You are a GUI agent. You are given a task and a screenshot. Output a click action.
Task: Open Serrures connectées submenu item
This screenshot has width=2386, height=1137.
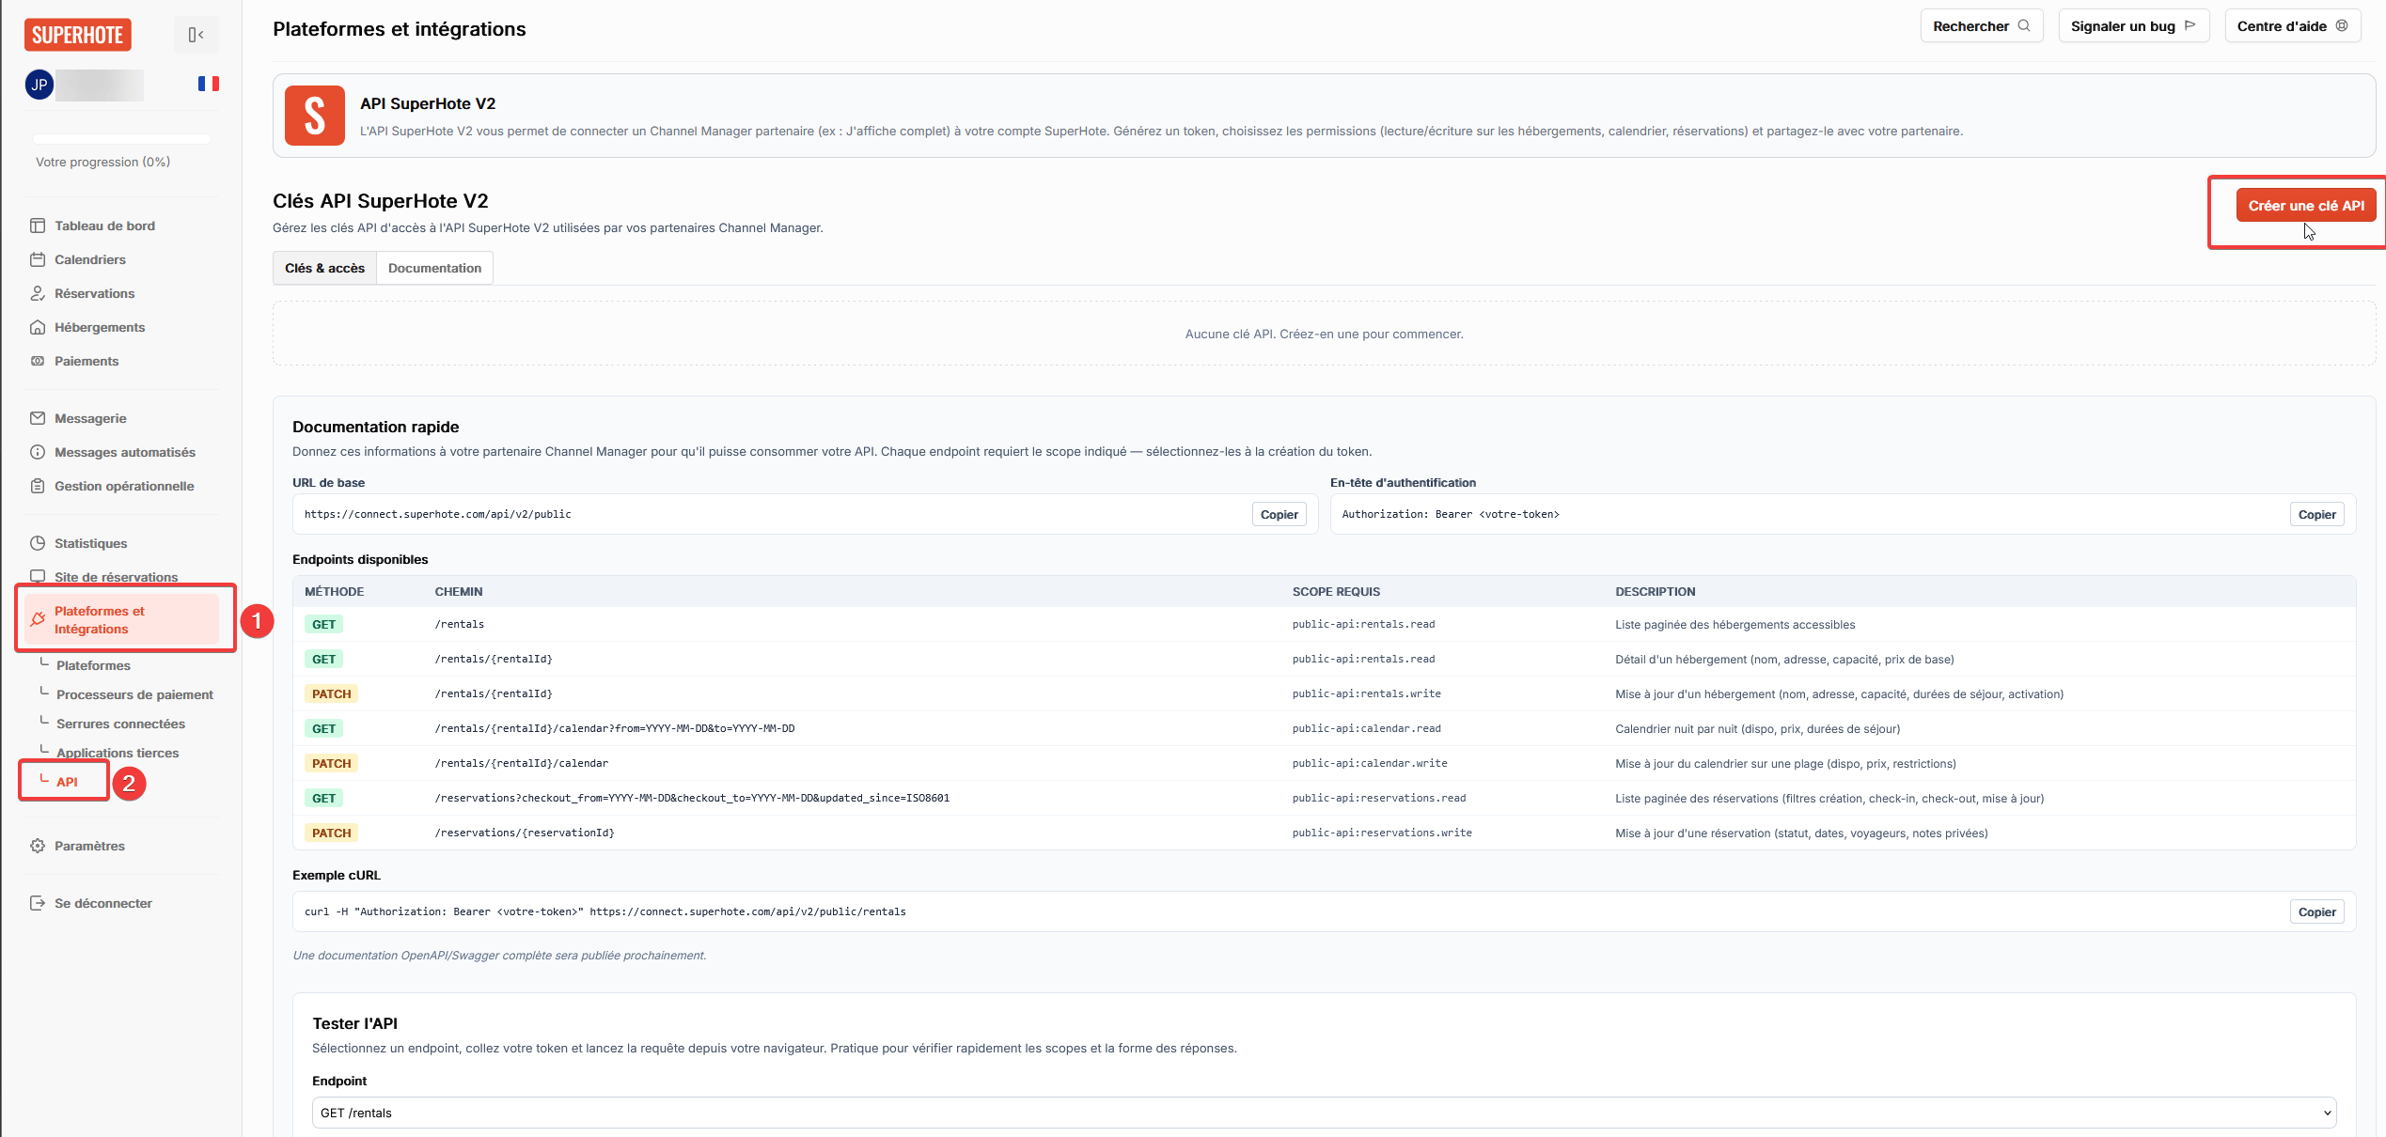pyautogui.click(x=120, y=724)
